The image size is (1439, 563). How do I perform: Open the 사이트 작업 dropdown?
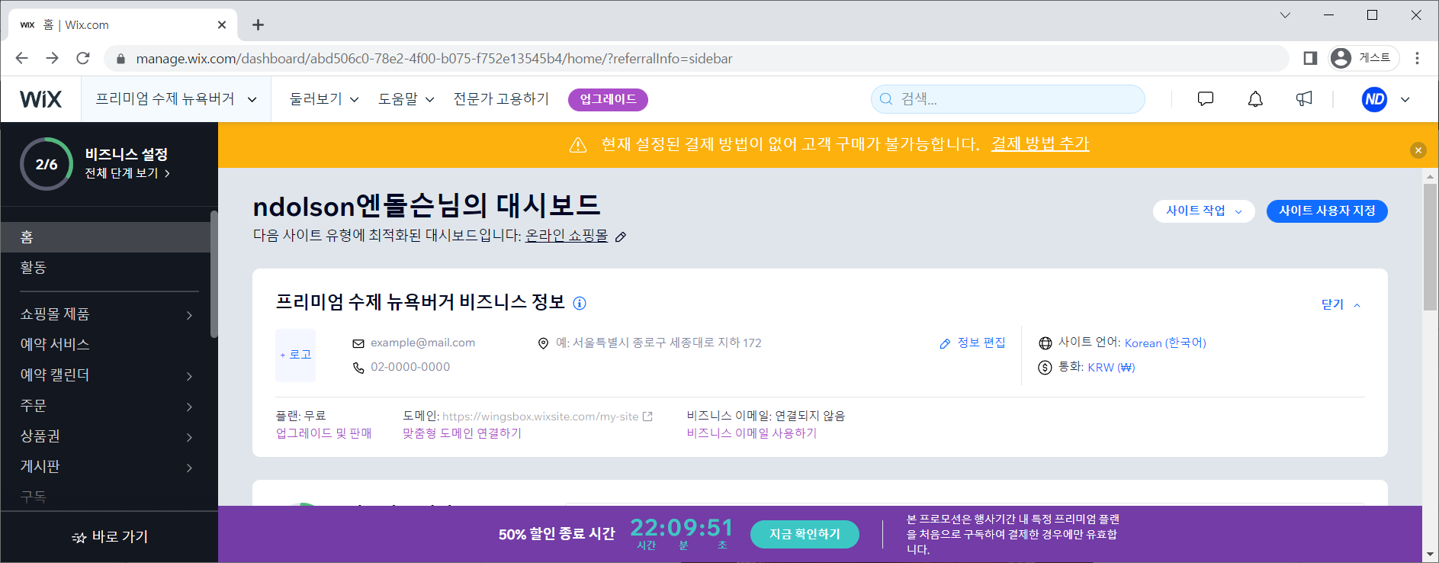click(x=1203, y=211)
